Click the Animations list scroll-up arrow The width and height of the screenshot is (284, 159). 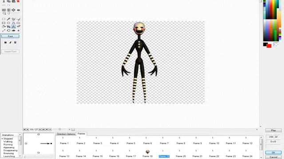[x=20, y=135]
